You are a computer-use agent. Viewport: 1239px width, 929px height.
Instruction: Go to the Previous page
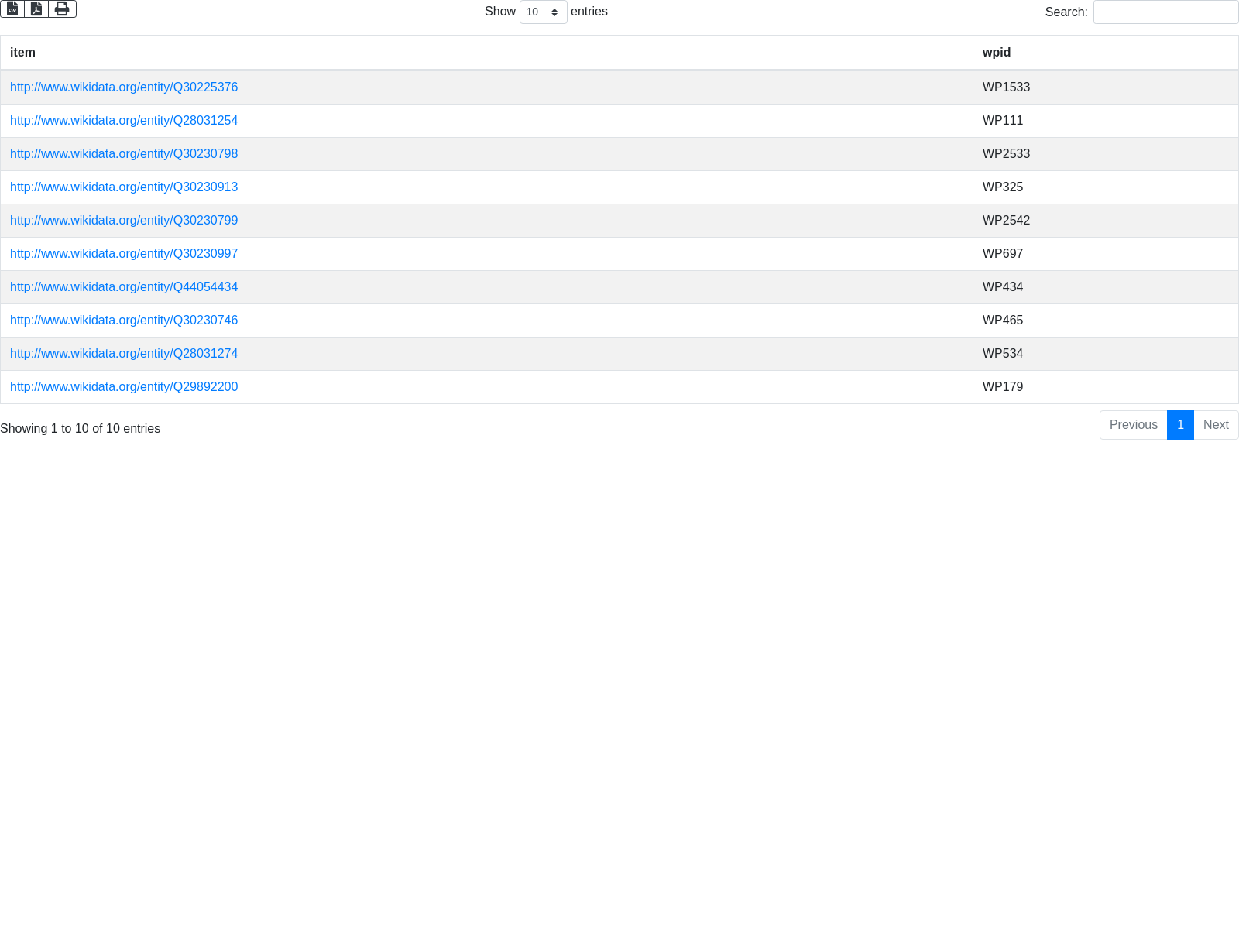click(1133, 425)
